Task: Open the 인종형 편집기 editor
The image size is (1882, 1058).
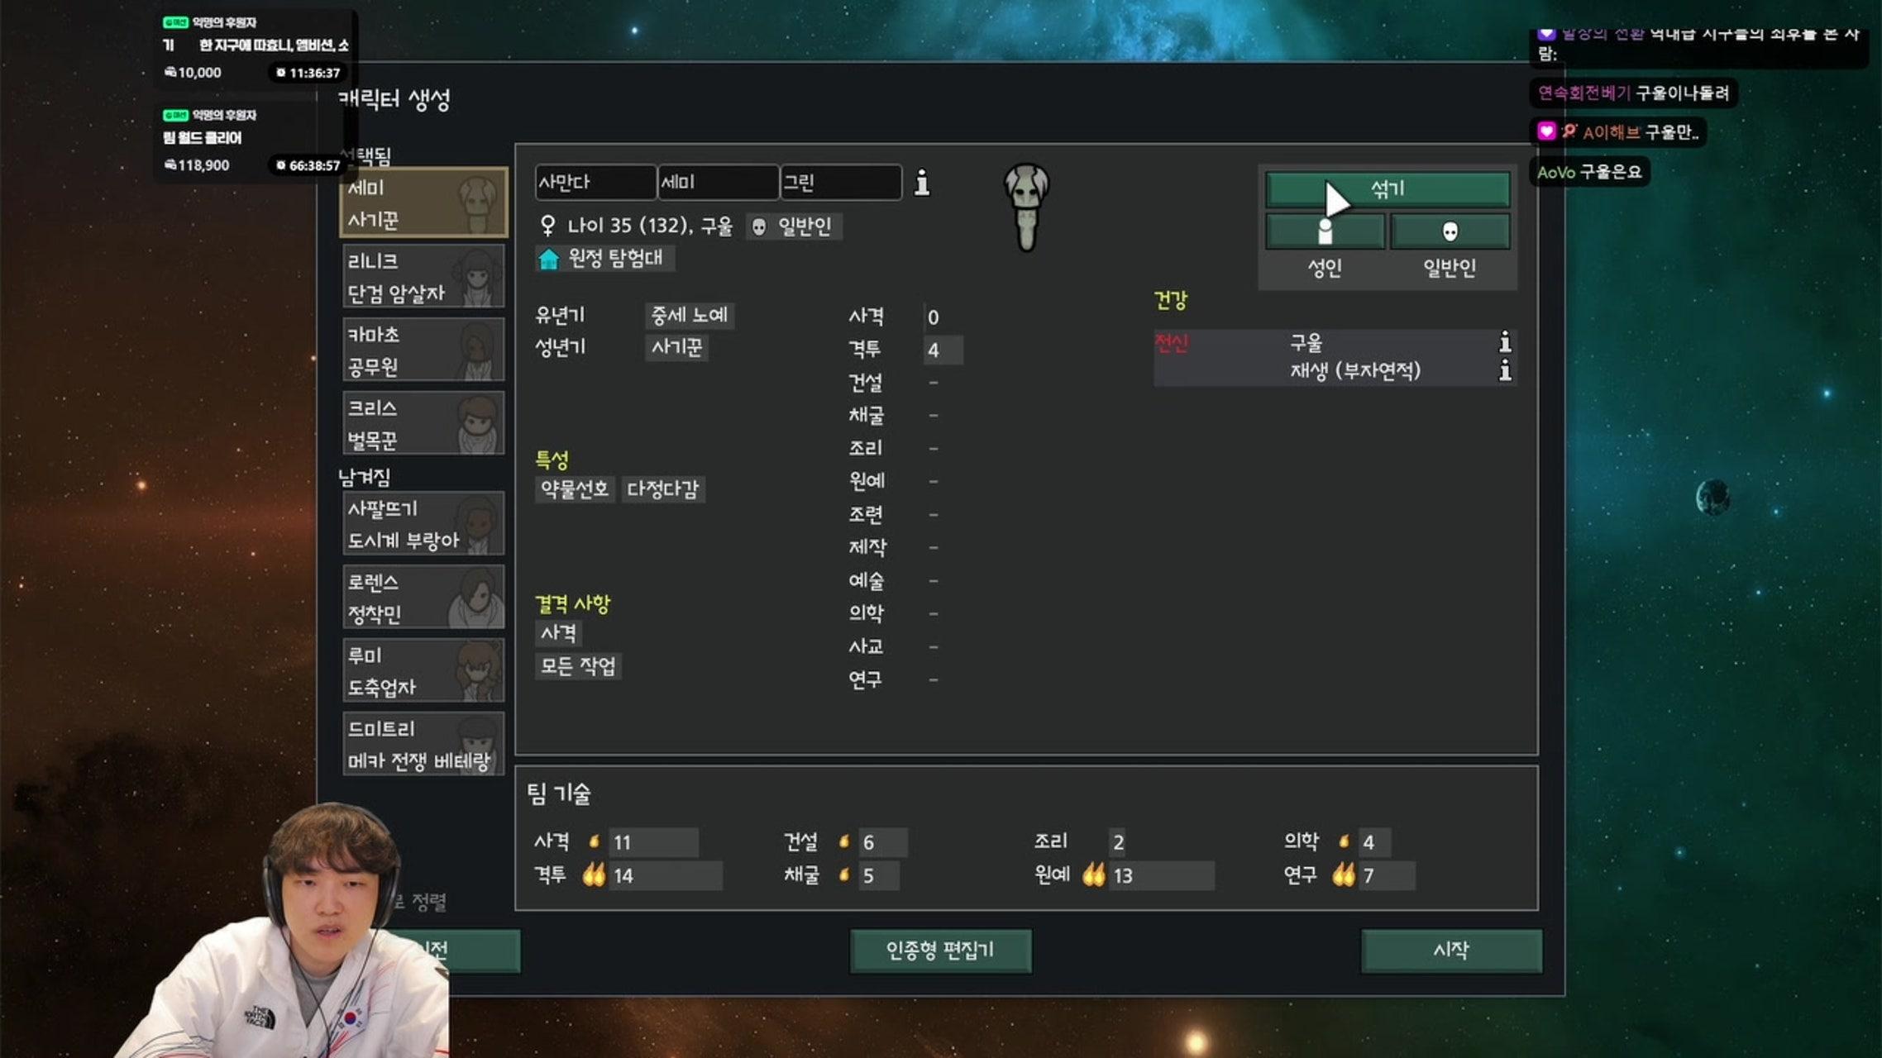Action: [x=940, y=950]
